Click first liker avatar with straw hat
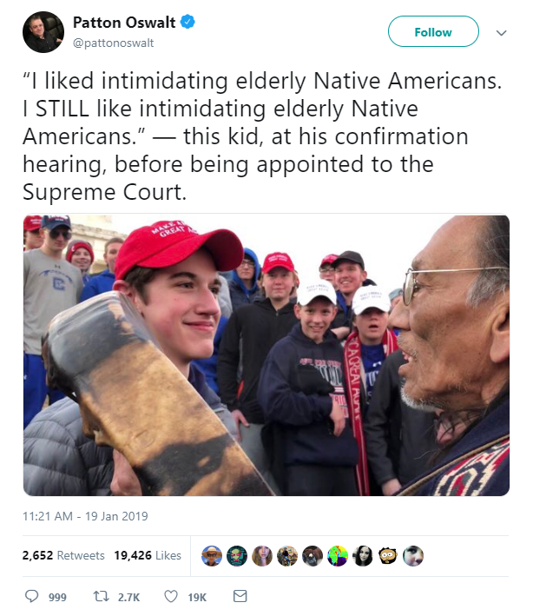This screenshot has width=533, height=616. pyautogui.click(x=212, y=556)
